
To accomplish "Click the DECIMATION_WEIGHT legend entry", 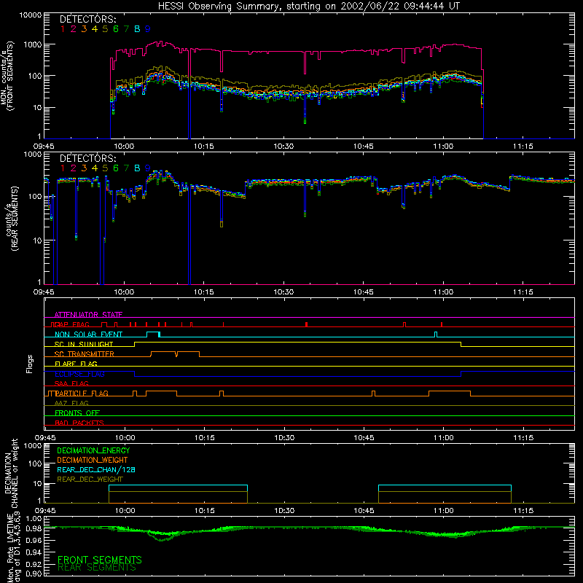I will click(x=93, y=460).
